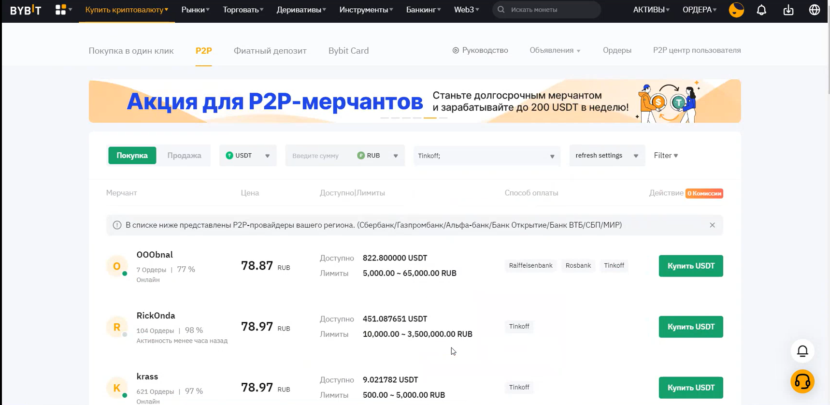This screenshot has height=405, width=830.
Task: Expand the Tinkoff payment method dropdown
Action: [487, 156]
